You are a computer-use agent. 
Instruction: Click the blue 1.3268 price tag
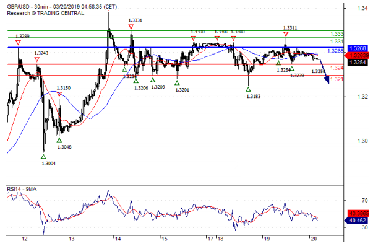[358, 48]
